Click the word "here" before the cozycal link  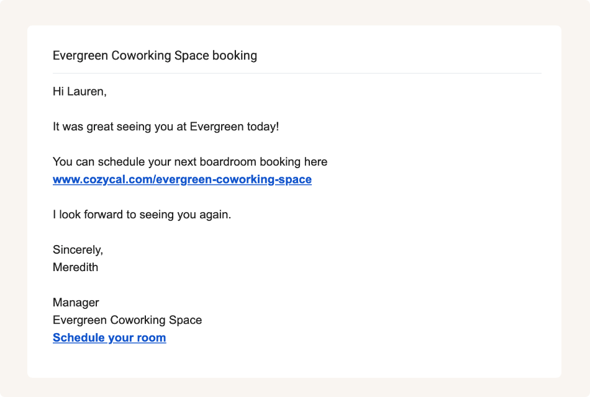point(315,162)
